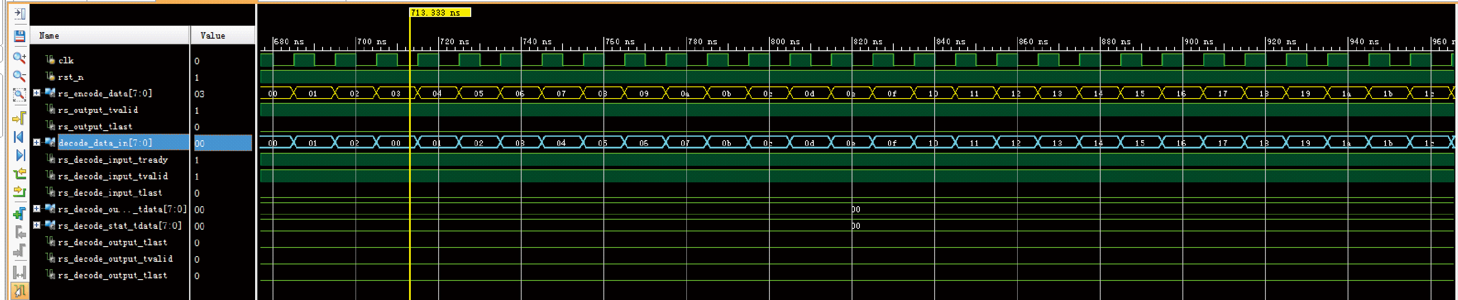Select the rs_decode_stat_tdata[7:0] signal name

(120, 225)
